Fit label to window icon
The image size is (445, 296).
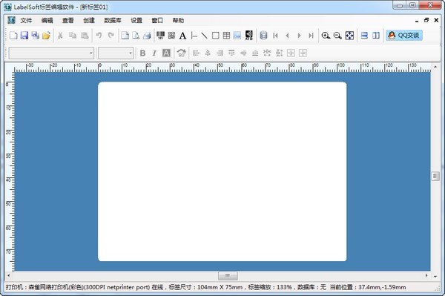tap(349, 36)
